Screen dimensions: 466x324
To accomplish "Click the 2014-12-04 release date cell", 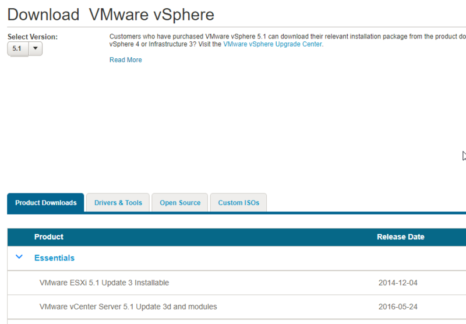I will coord(398,283).
